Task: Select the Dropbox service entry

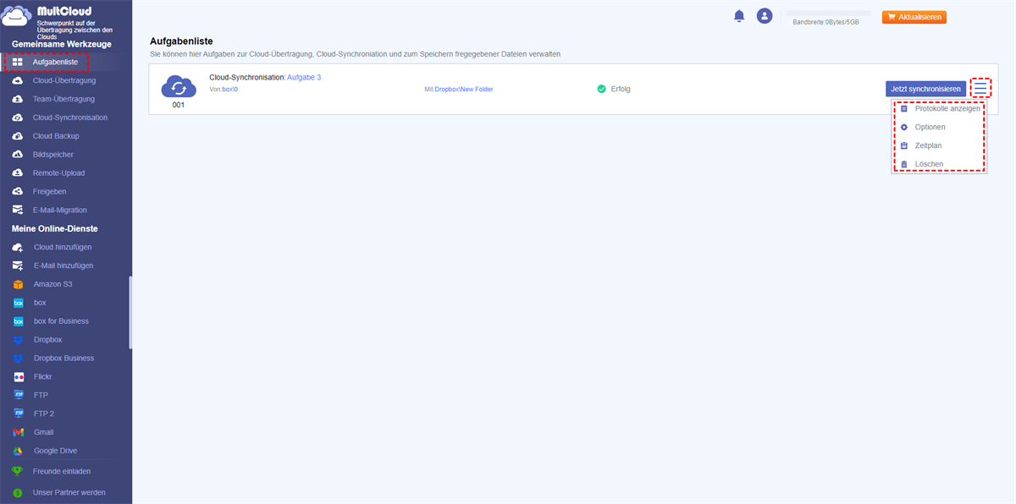Action: 48,340
